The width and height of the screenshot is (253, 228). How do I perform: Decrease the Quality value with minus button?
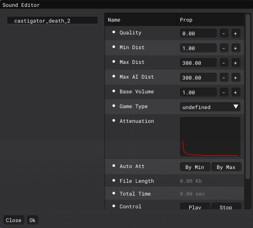pyautogui.click(x=224, y=33)
